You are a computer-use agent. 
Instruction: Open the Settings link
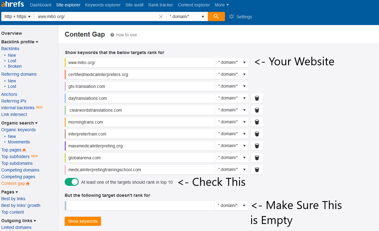244,17
